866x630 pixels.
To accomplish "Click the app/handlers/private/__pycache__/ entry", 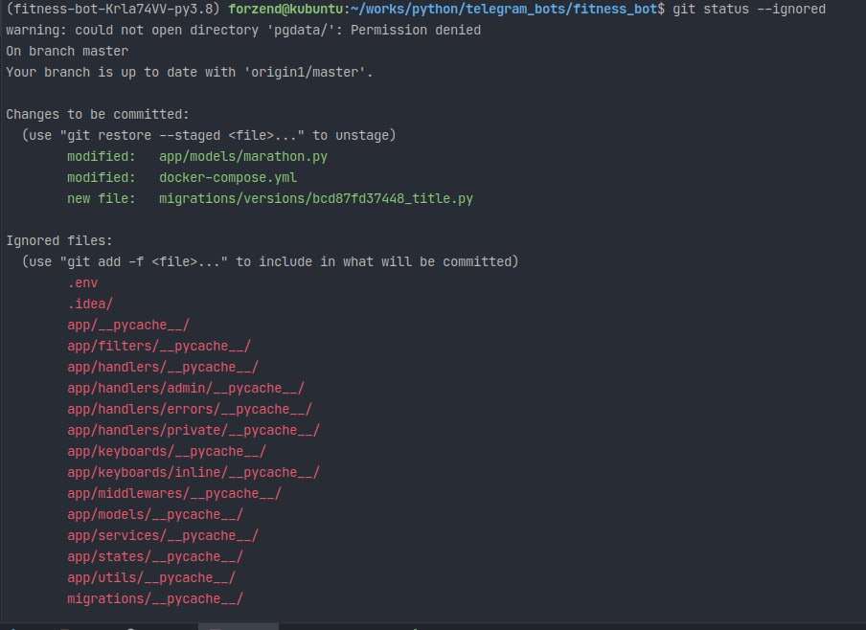I will coord(194,430).
